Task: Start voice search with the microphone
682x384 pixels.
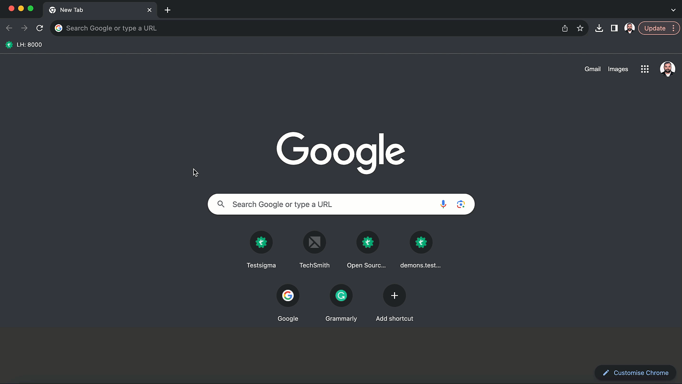Action: (x=443, y=204)
